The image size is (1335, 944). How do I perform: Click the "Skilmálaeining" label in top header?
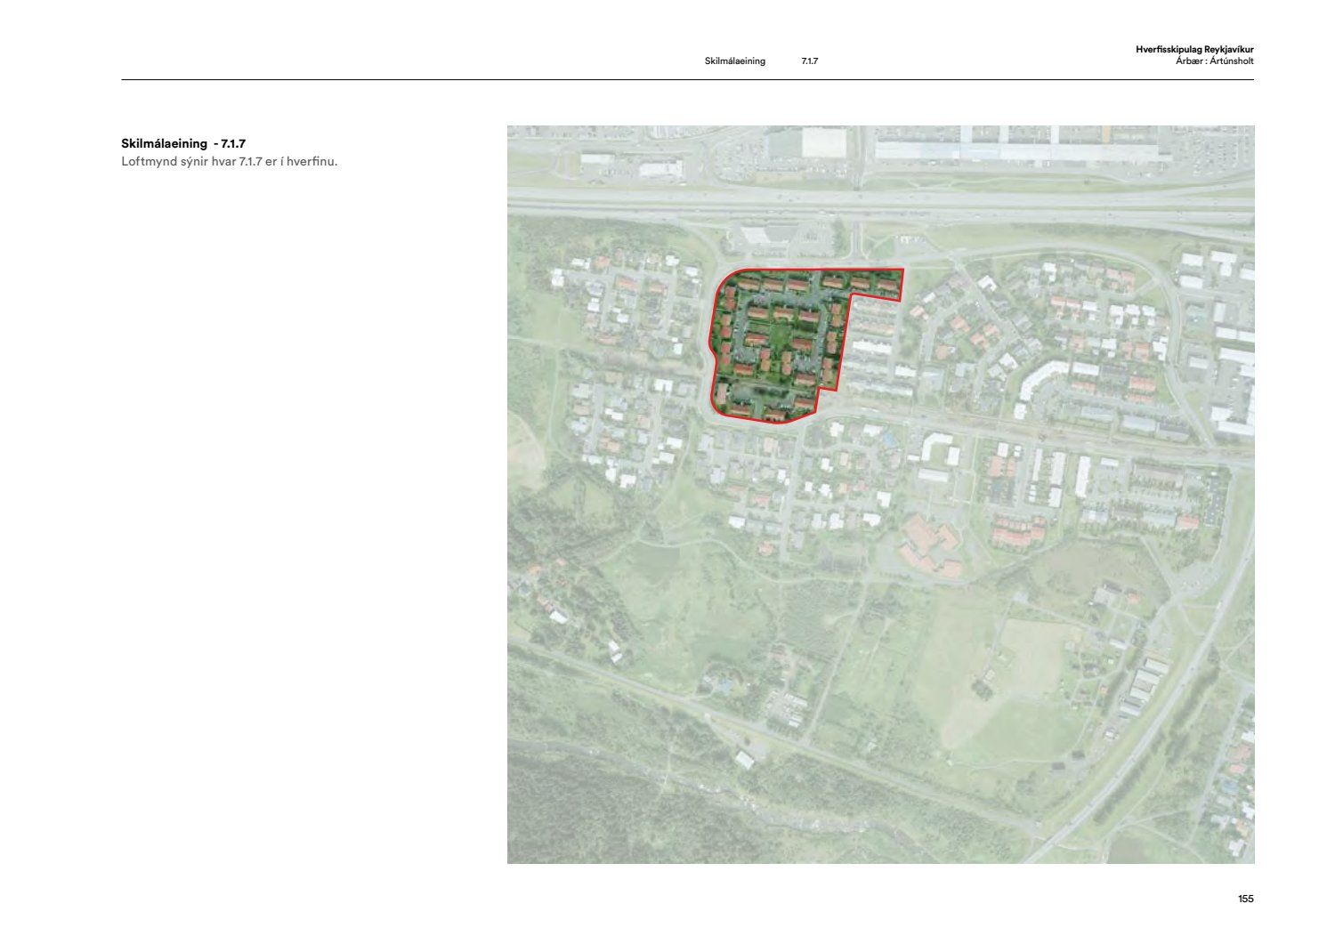[734, 61]
